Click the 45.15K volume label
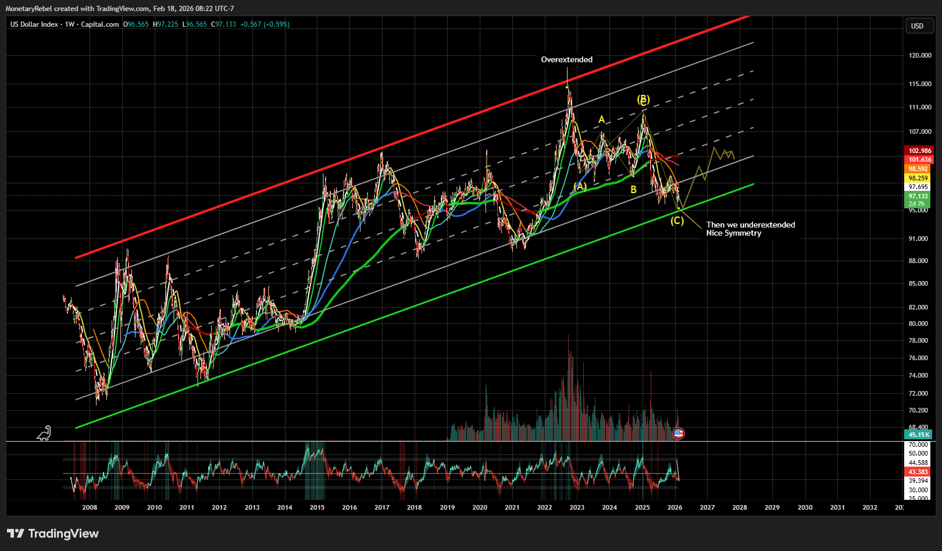 click(919, 435)
